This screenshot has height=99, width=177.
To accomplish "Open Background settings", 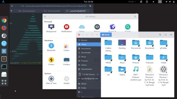I will pos(51,28).
